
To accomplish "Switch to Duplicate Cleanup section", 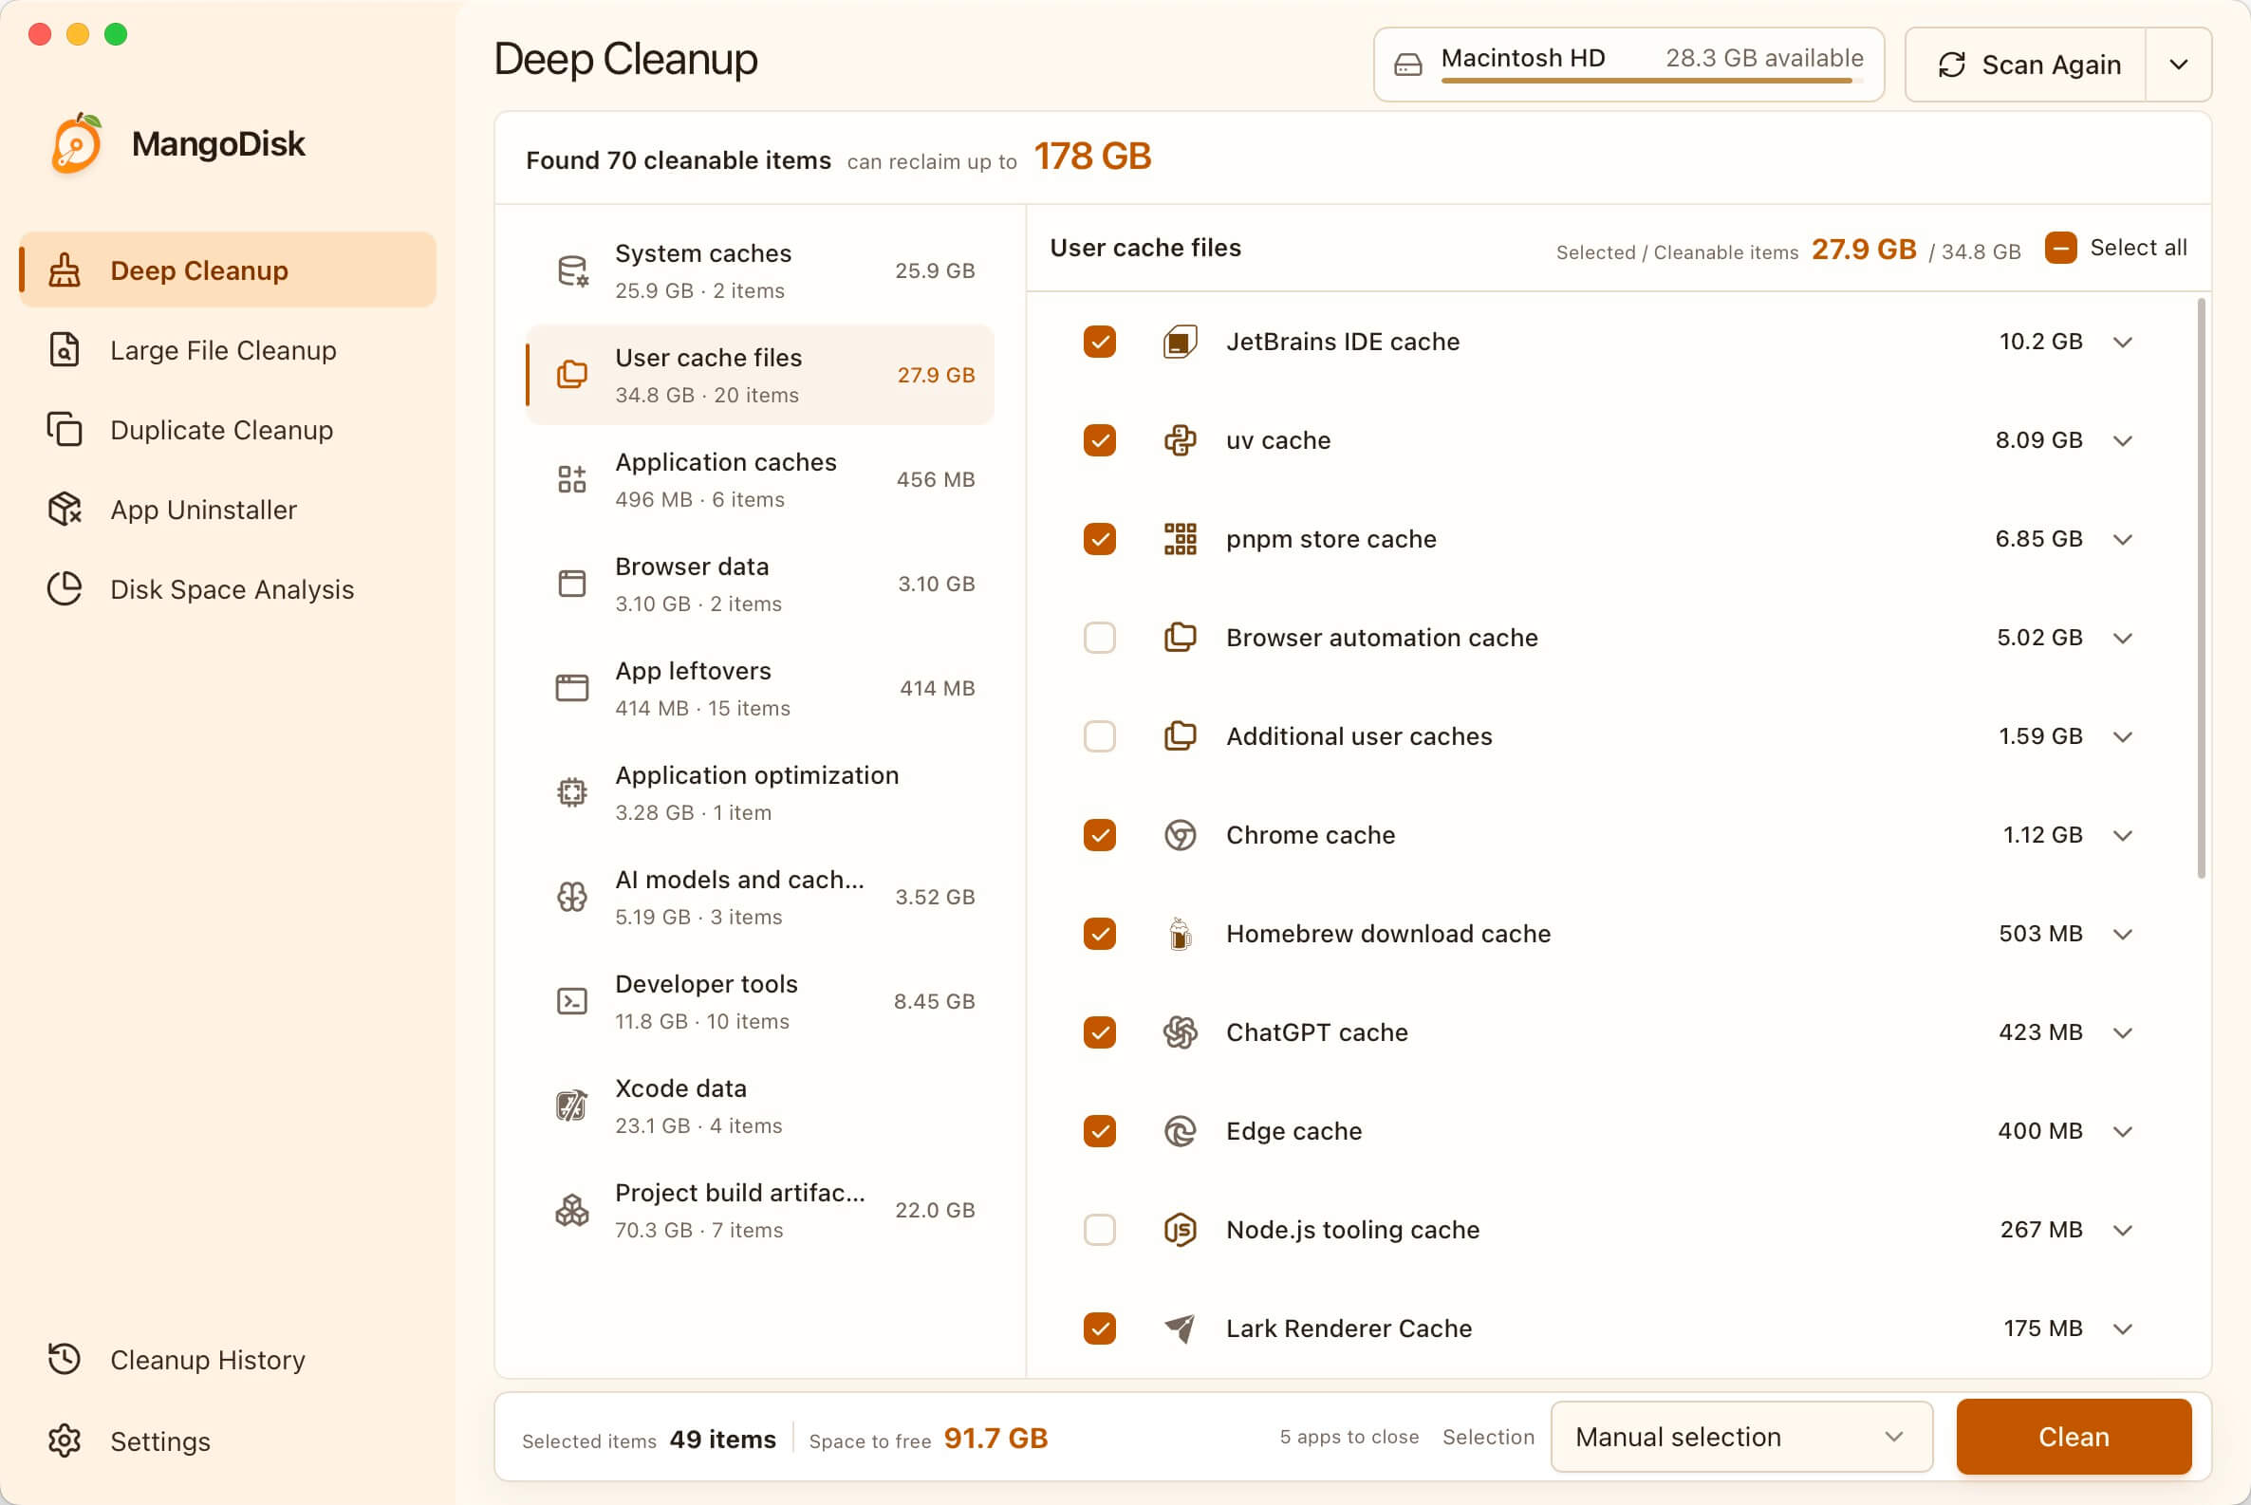I will (228, 430).
